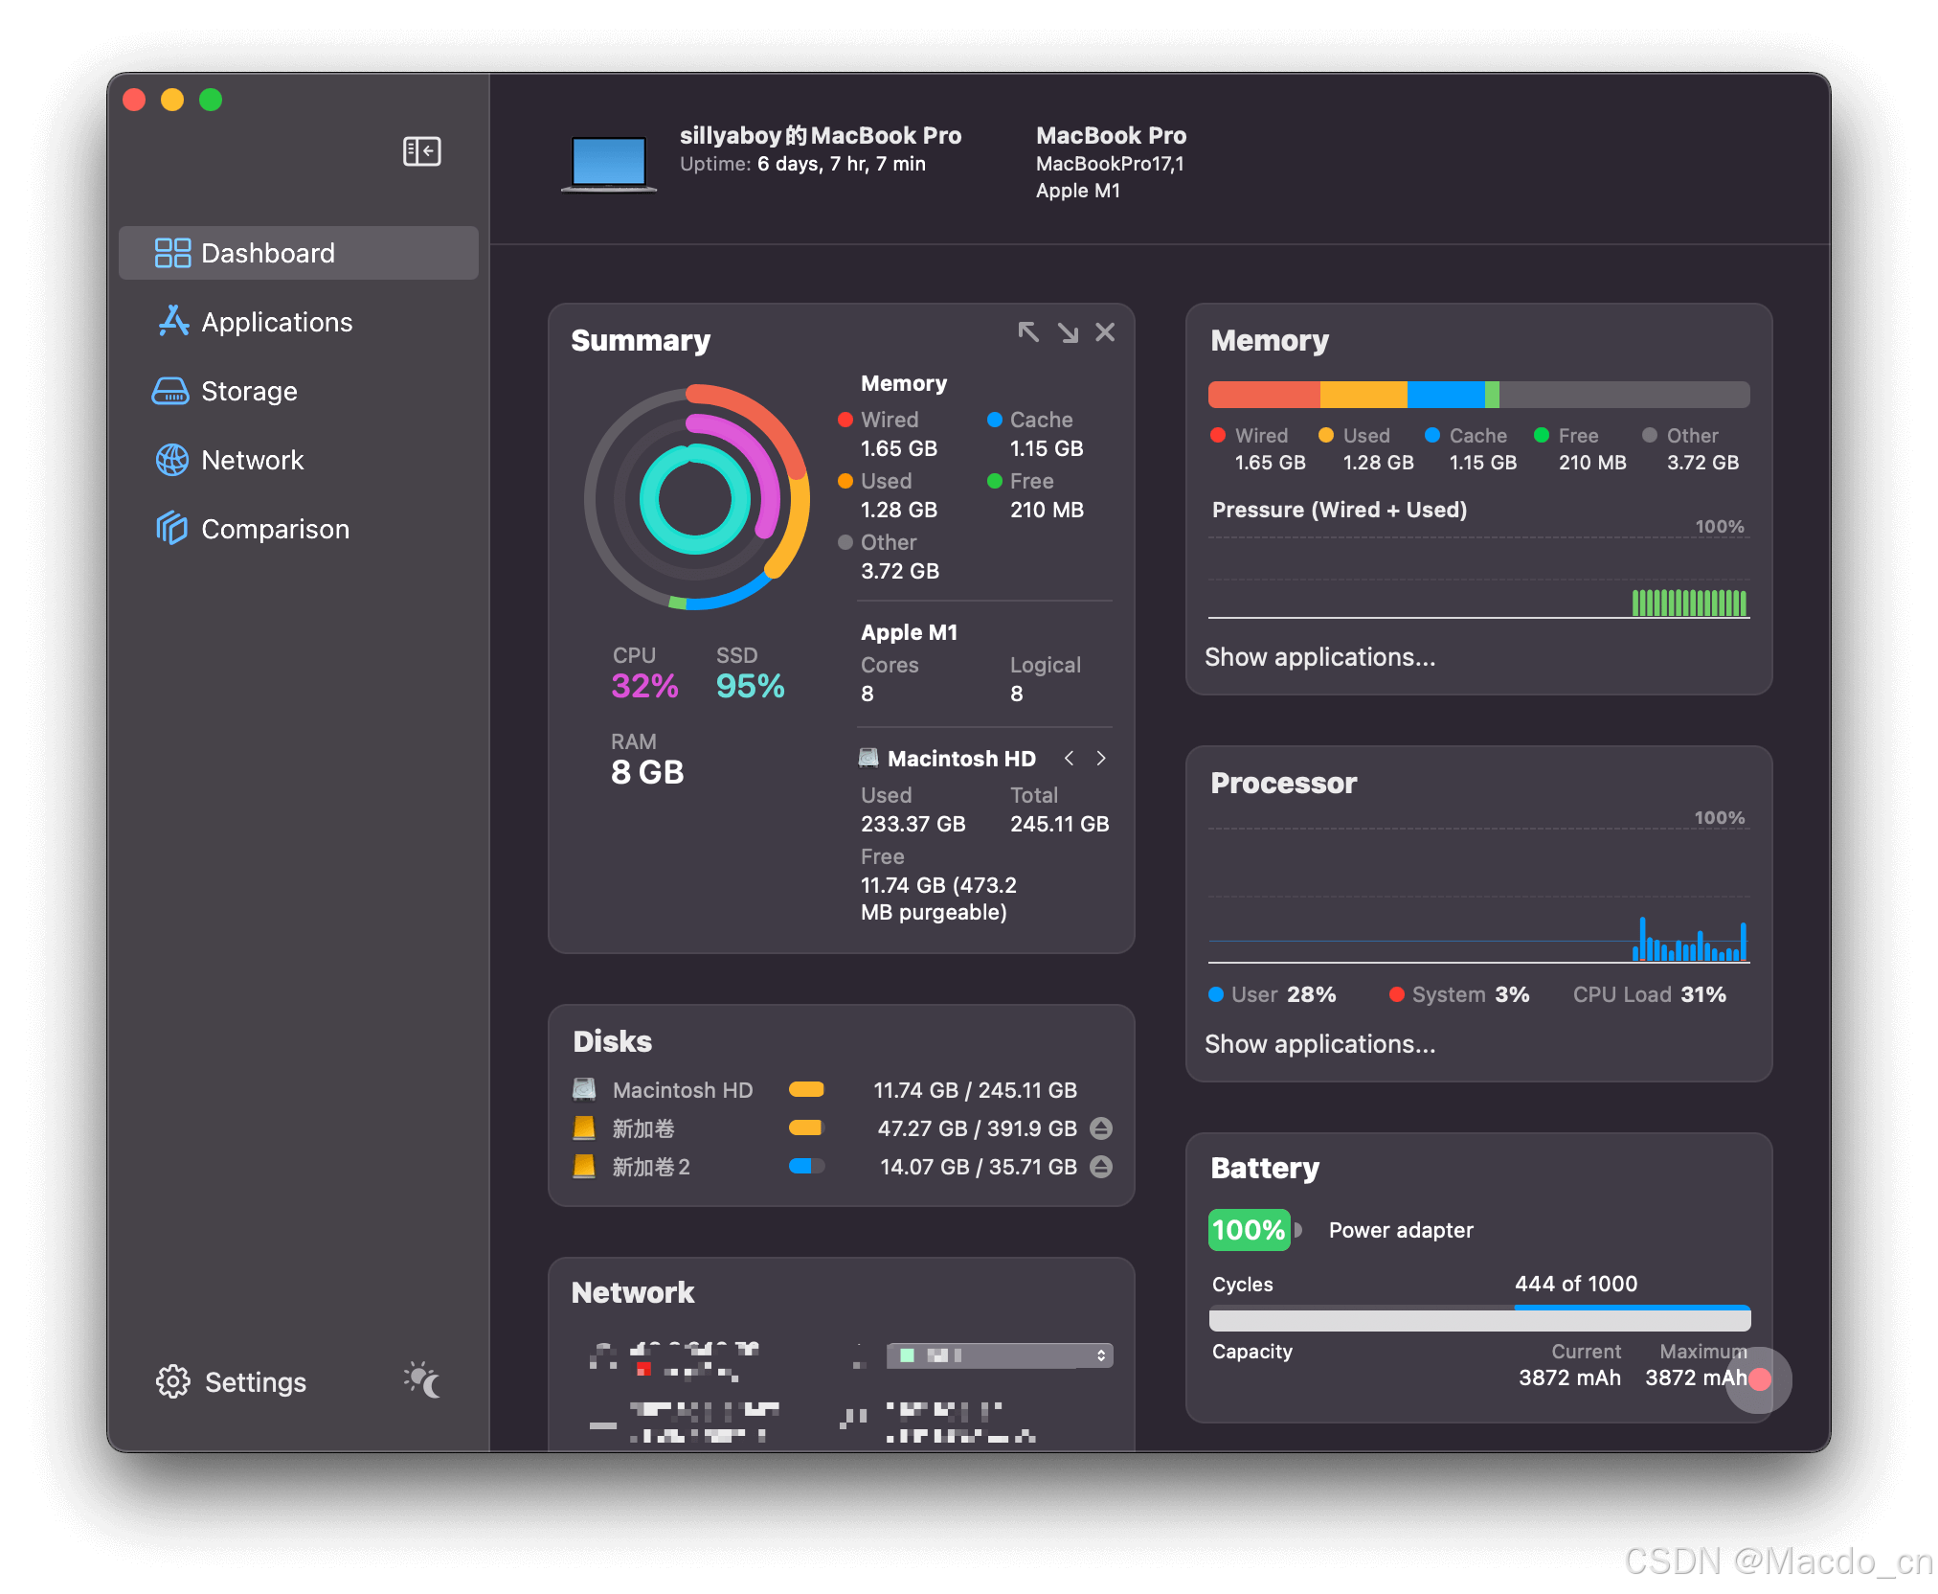Click the yellow window minimize button

172,100
